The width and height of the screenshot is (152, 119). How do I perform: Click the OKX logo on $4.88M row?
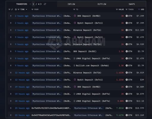click(75, 87)
